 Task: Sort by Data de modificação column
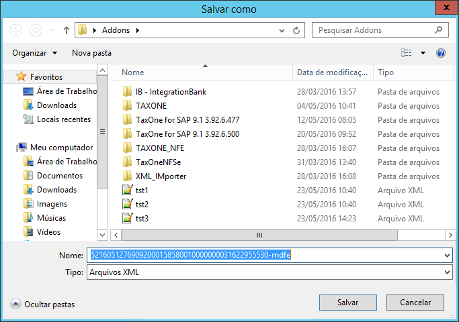pos(333,72)
